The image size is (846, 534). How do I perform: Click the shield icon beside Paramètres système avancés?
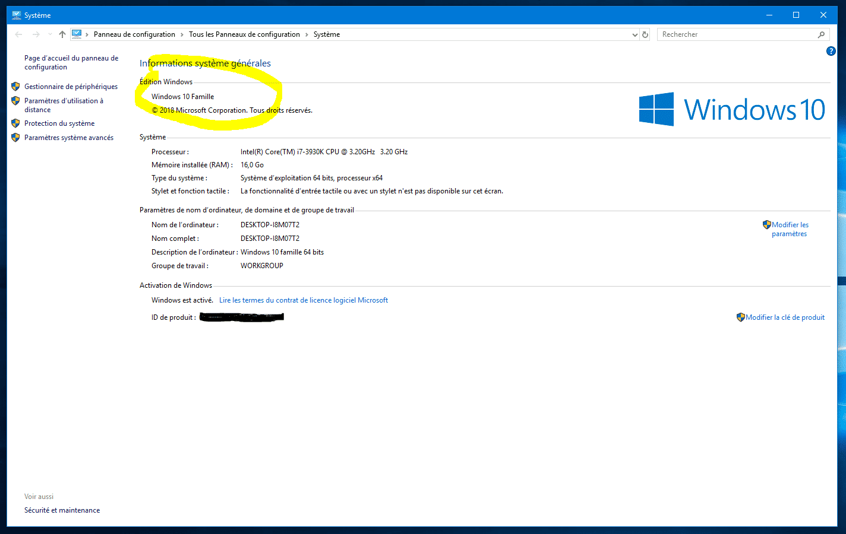click(15, 138)
